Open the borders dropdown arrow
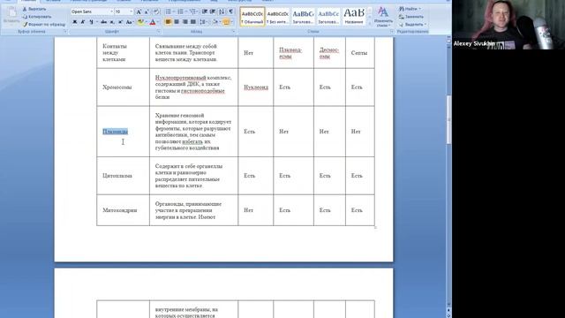Screen dimensions: 565x318 (x=231, y=22)
